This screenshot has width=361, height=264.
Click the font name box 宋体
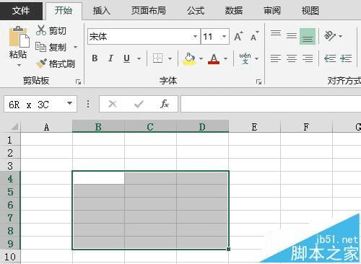(144, 37)
